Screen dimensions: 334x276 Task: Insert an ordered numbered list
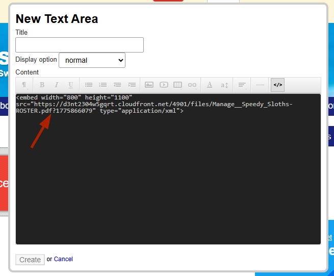click(x=103, y=85)
